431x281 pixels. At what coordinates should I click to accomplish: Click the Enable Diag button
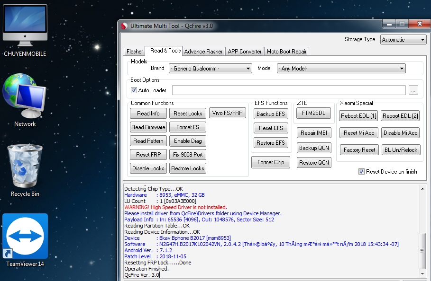[x=188, y=141]
